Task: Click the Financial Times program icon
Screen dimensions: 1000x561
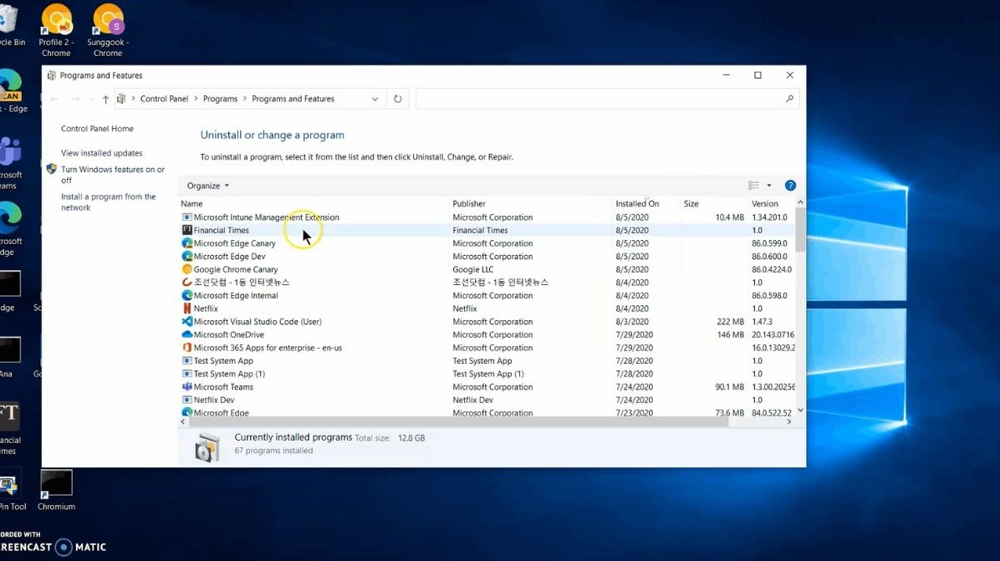Action: [187, 230]
